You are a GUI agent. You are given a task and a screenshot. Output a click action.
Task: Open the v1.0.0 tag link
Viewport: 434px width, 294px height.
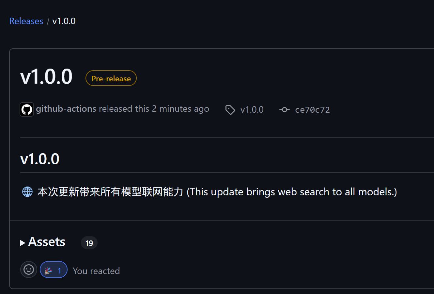coord(252,110)
